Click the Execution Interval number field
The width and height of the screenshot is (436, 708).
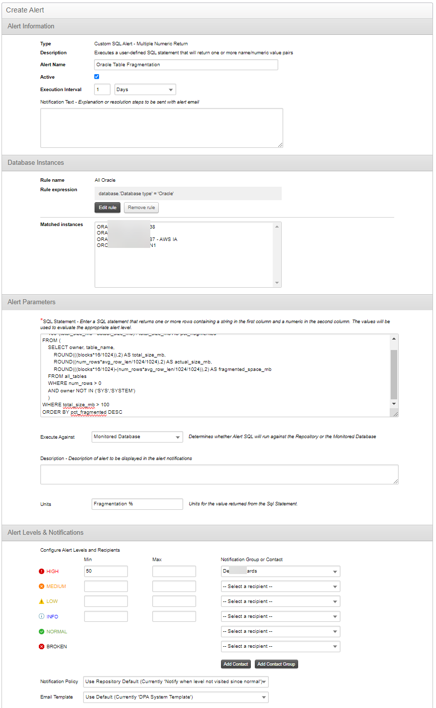click(103, 90)
